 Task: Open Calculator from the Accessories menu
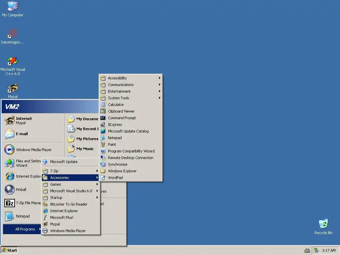click(131, 105)
